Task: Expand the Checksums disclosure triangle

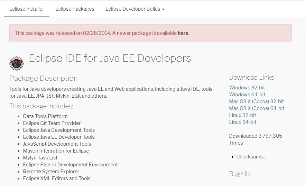Action: tap(233, 157)
